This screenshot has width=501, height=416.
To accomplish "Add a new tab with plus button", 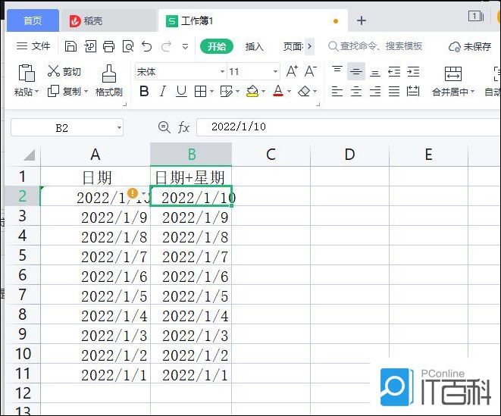I will tap(362, 20).
